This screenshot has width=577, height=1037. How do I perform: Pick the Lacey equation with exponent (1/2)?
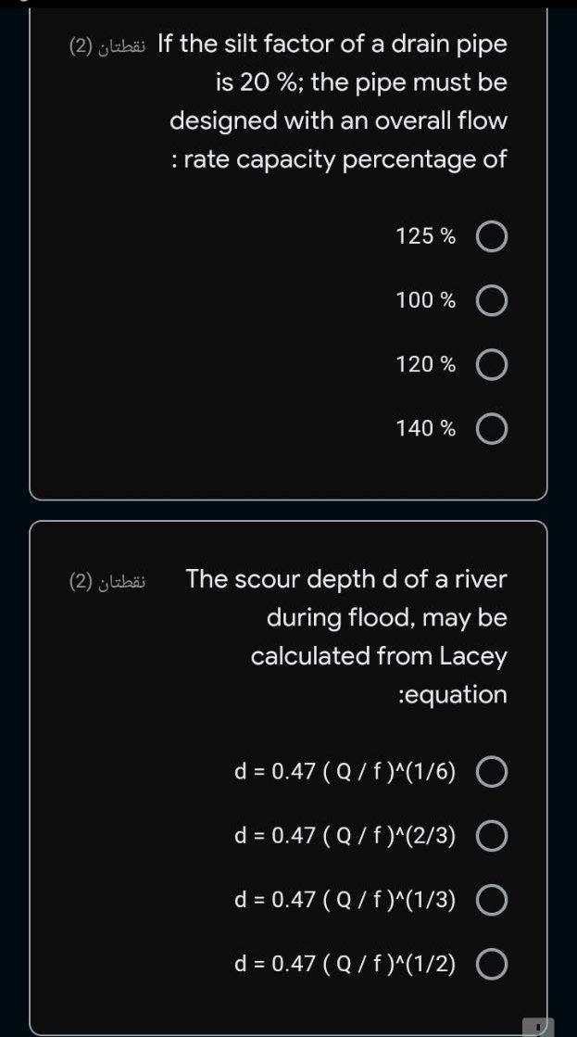[493, 964]
